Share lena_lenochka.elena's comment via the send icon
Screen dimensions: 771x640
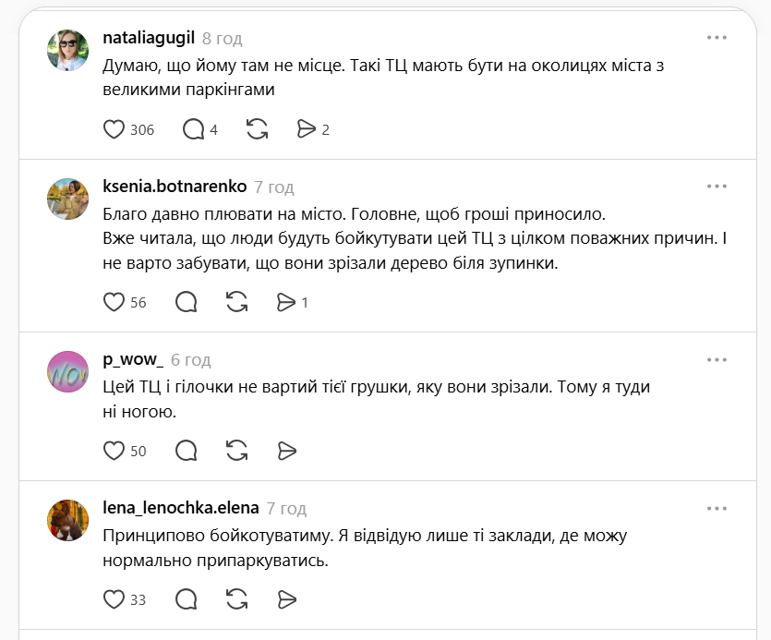coord(286,599)
